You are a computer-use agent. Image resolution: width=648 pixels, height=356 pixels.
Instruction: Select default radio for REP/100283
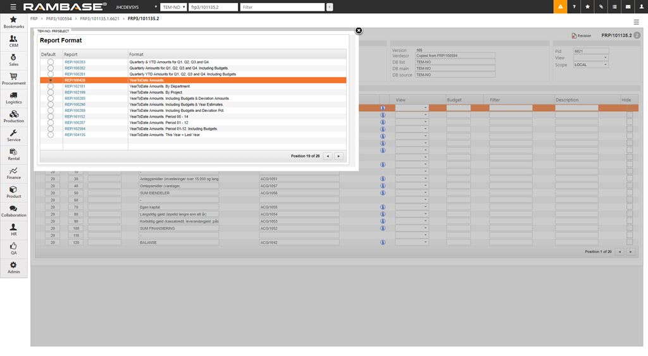51,62
